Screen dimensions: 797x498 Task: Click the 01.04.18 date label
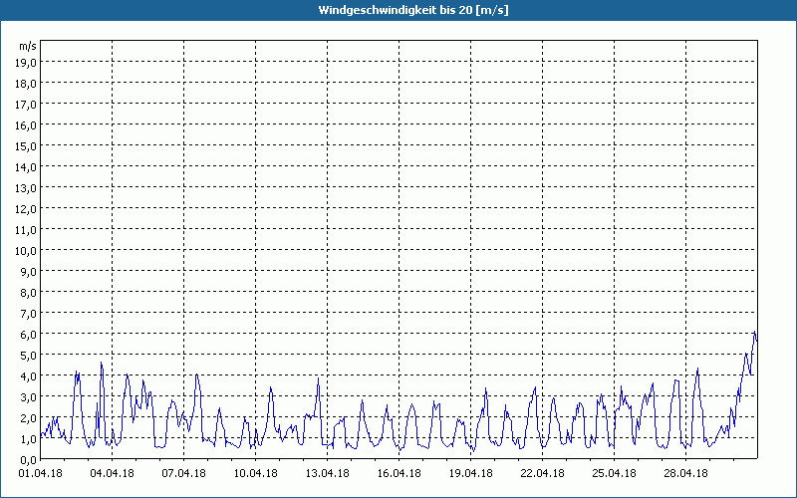coord(40,473)
